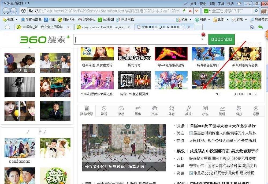Close the 360导航 tab

pos(68,27)
